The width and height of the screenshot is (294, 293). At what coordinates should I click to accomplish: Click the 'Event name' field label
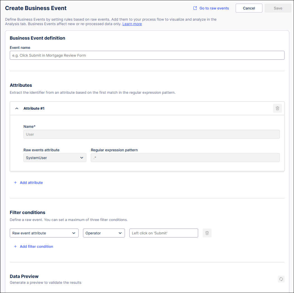pyautogui.click(x=20, y=47)
